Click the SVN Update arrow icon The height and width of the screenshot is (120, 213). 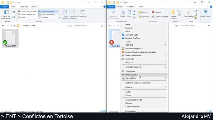(123, 71)
